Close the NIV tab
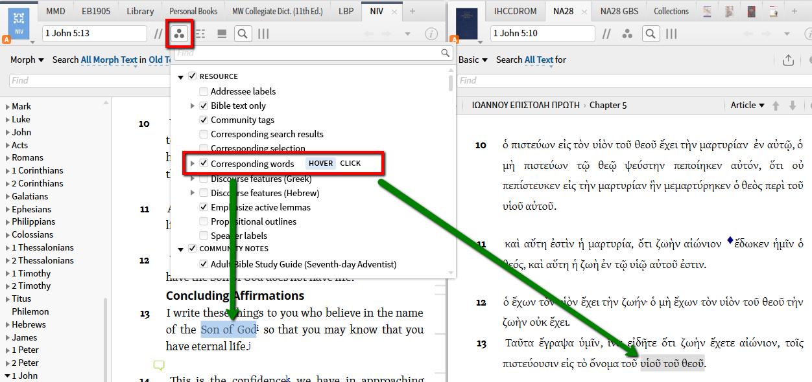 tap(394, 12)
